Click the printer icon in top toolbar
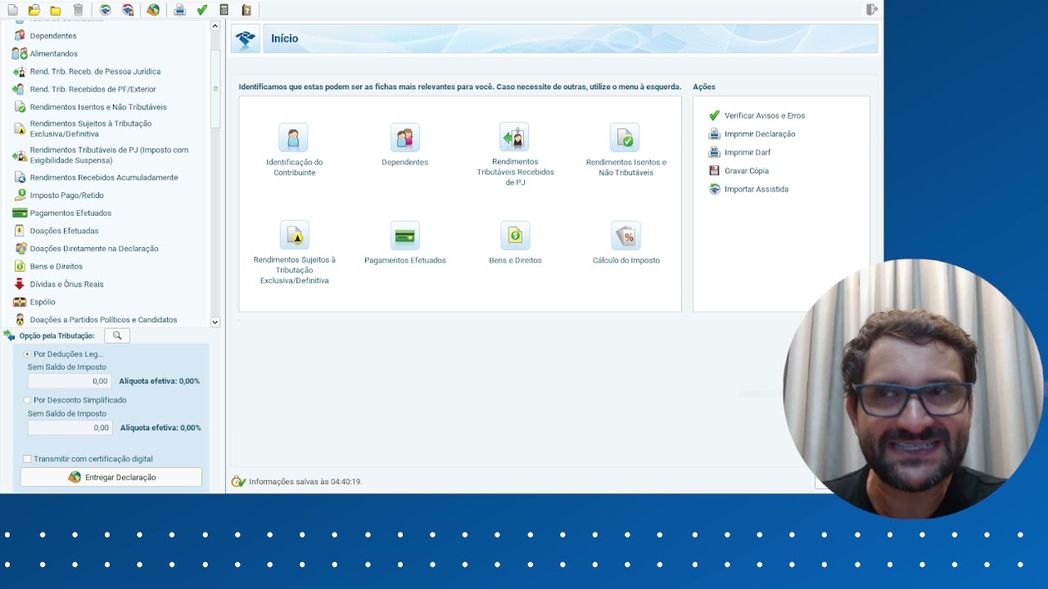Screen dimensions: 1048x589 coord(179,10)
